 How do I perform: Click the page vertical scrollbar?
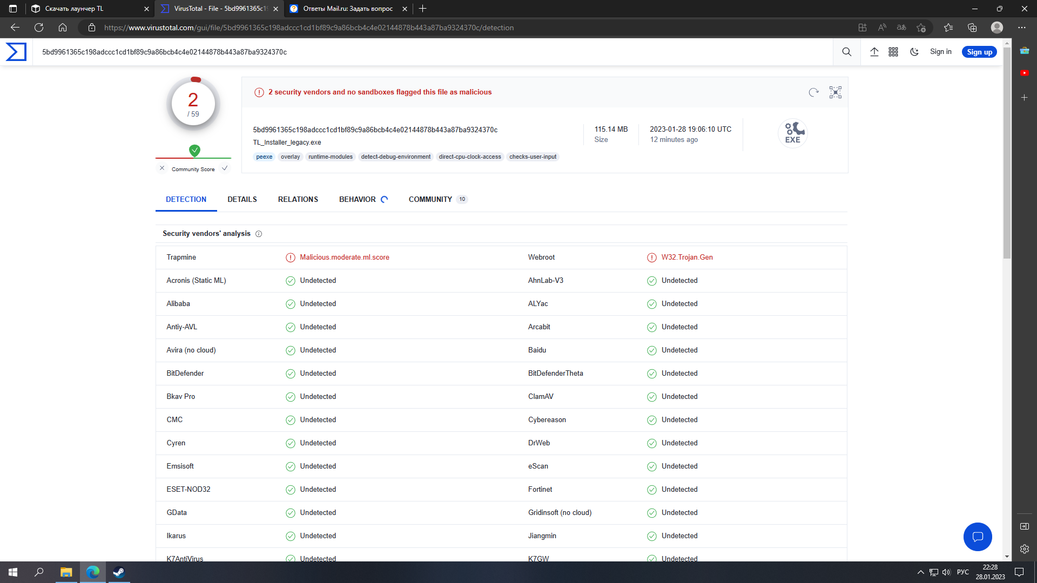(1007, 153)
